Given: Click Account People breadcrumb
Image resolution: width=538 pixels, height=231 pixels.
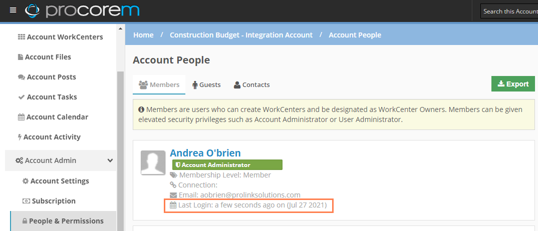Looking at the screenshot, I should pos(355,35).
